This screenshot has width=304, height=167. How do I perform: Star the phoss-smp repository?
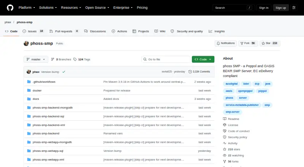tap(270, 43)
